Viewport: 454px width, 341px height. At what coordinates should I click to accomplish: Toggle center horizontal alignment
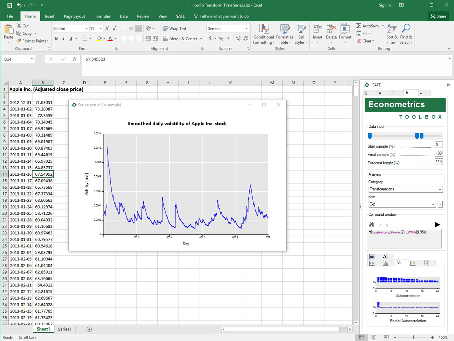click(131, 39)
